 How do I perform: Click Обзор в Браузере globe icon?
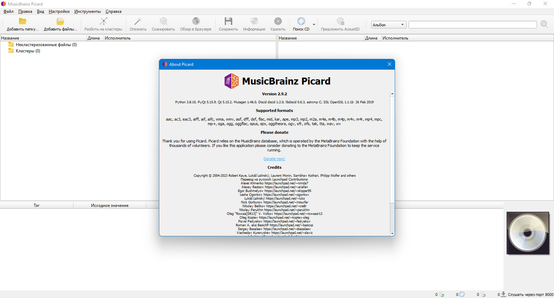click(x=196, y=21)
